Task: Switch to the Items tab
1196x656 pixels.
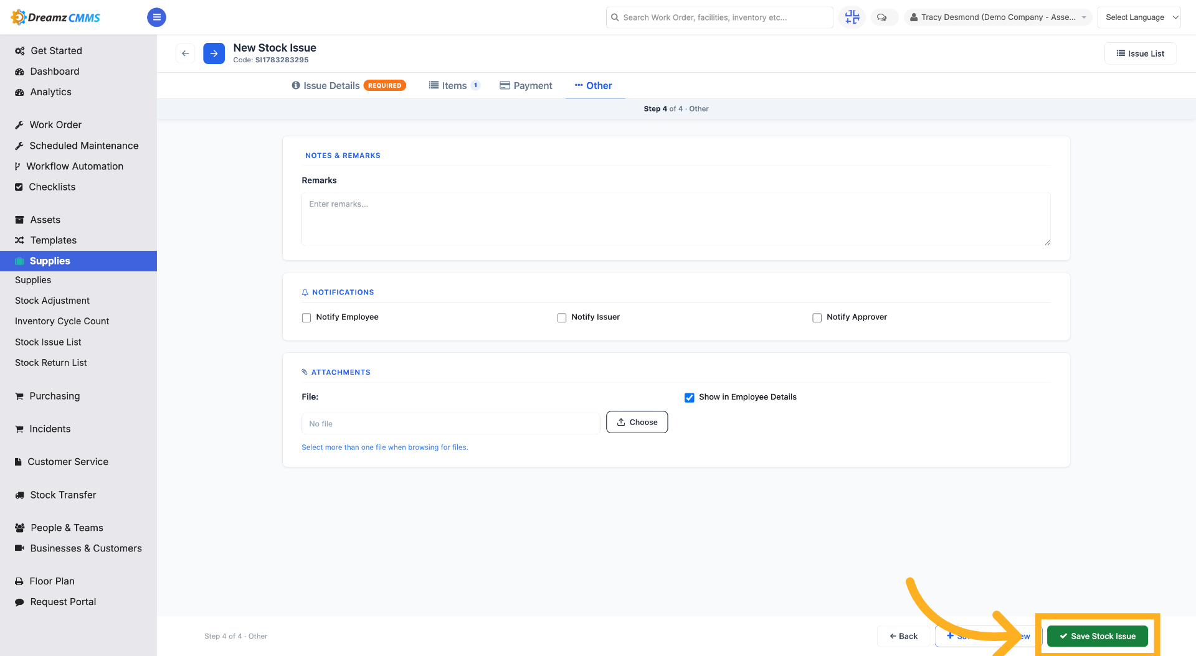Action: (454, 86)
